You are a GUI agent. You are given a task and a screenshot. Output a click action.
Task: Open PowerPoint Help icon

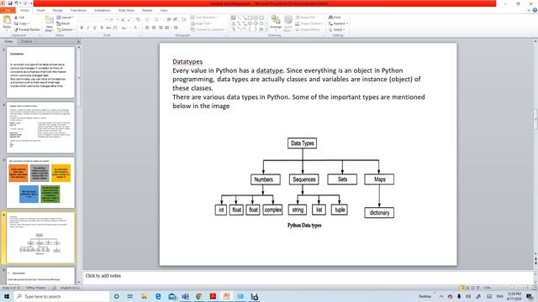click(535, 10)
